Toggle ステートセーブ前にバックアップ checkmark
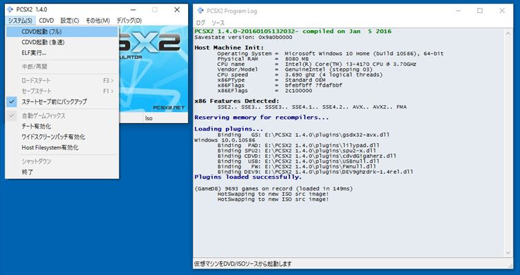 pos(62,102)
